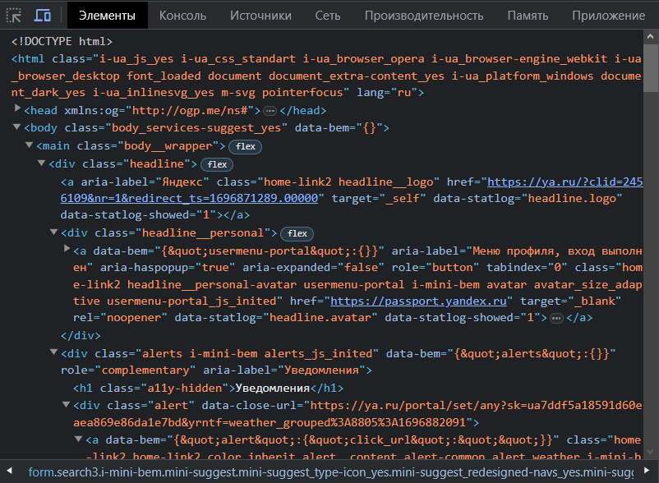
Task: Select the DOCTYPE html line
Action: 62,41
